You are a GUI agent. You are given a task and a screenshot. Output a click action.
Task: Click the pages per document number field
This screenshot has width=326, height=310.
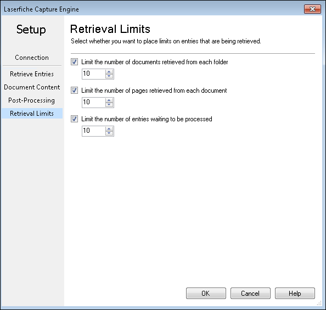click(93, 102)
